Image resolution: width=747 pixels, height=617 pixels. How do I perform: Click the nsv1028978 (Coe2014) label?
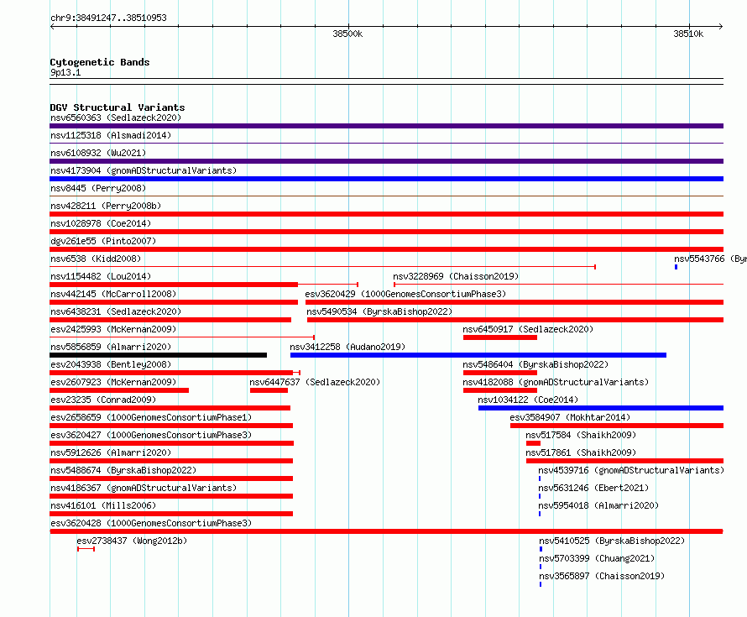101,223
